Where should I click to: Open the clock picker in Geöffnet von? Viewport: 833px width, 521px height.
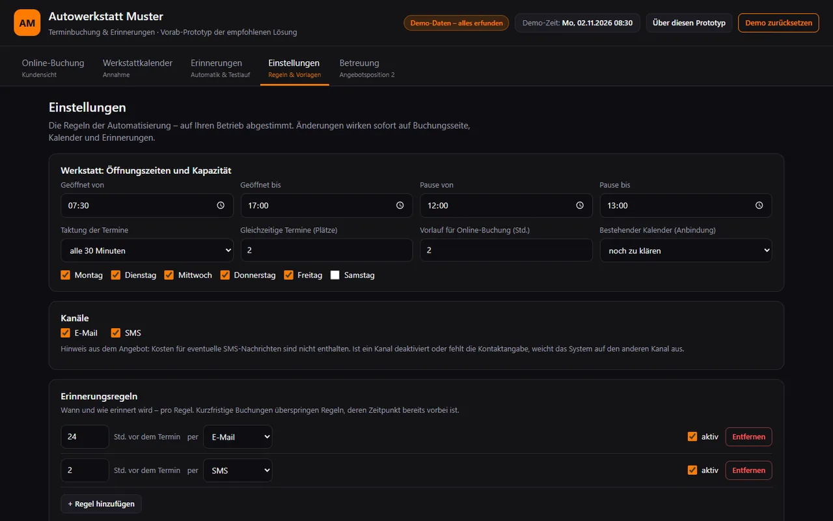pos(221,205)
